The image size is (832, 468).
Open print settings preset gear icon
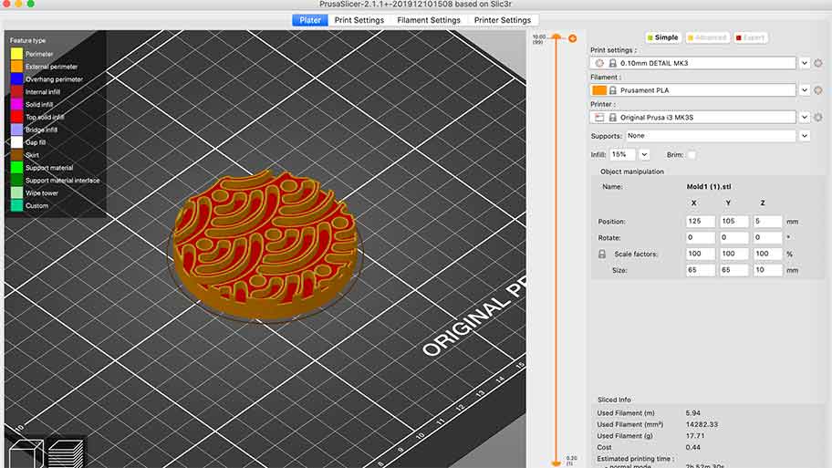[x=817, y=63]
